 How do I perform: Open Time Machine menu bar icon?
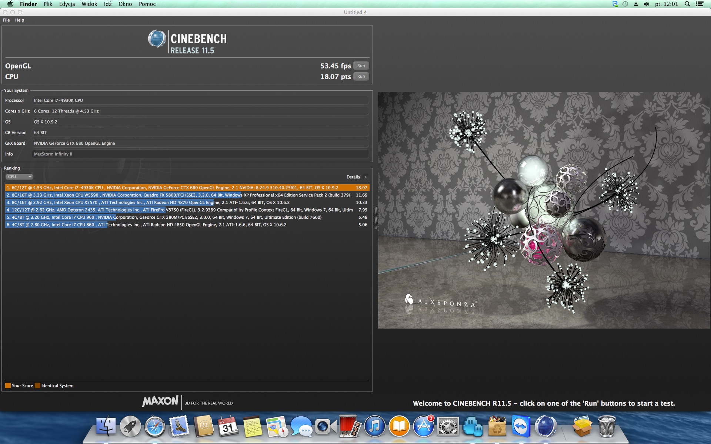625,4
